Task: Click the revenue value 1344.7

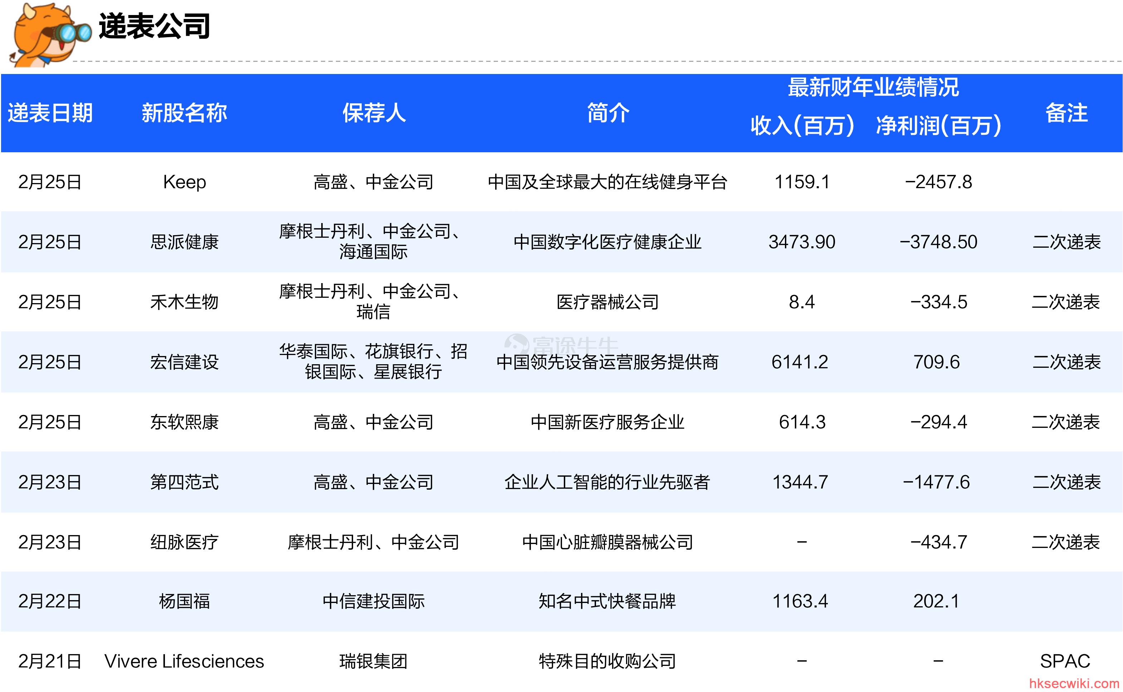Action: (800, 482)
